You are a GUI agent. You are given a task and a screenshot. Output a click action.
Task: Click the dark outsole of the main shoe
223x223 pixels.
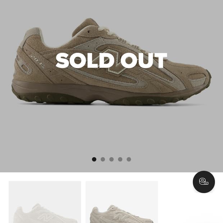tap(111, 98)
